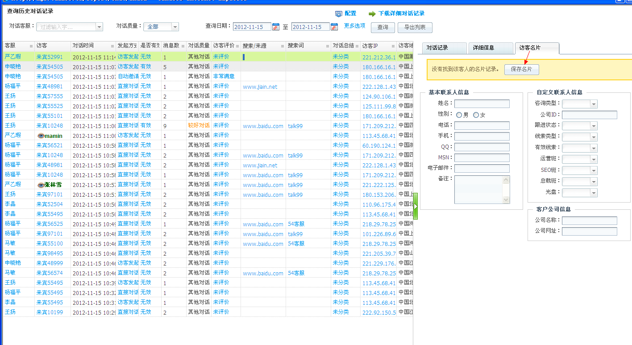Focus the 公司ID input field
632x345 pixels.
590,115
